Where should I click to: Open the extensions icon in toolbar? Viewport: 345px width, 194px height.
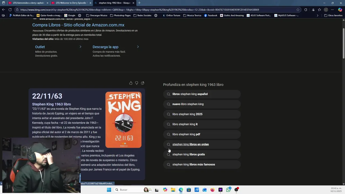(306, 10)
